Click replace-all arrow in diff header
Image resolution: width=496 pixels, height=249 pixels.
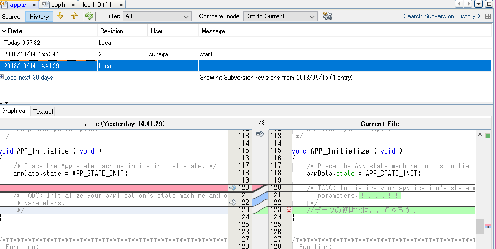[260, 134]
